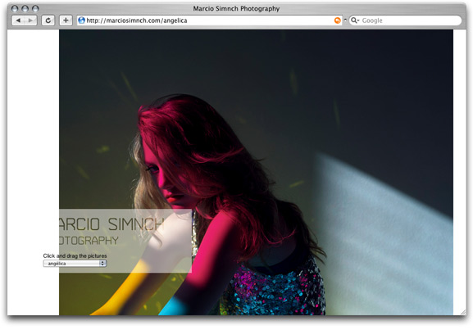Click the window resize grip corner
The width and height of the screenshot is (473, 330).
[462, 312]
